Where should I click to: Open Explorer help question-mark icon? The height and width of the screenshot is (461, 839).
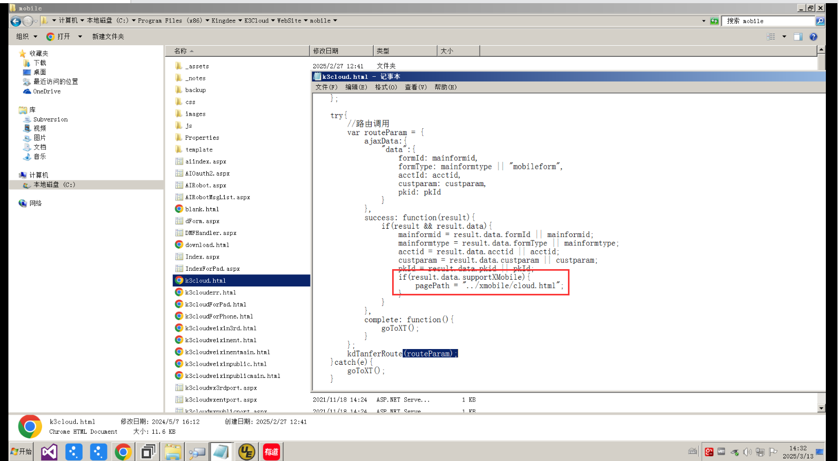click(x=813, y=37)
